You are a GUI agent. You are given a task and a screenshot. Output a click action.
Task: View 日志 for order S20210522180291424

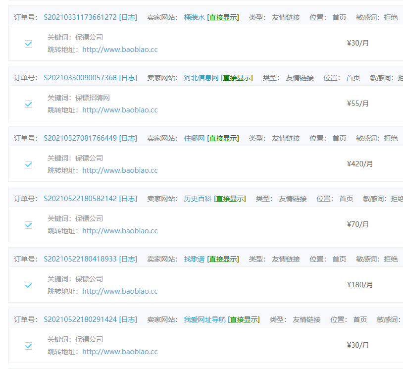point(128,319)
